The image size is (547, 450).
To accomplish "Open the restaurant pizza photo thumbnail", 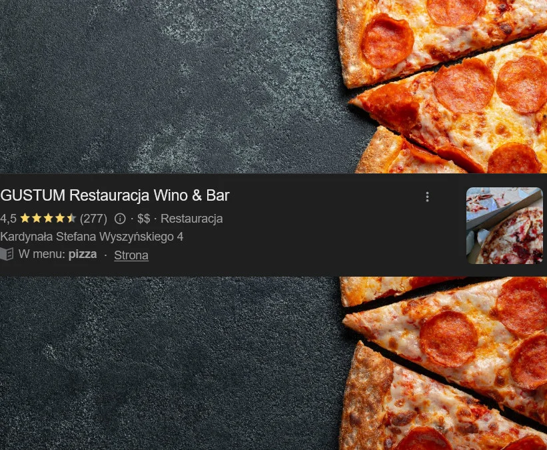I will coord(504,225).
